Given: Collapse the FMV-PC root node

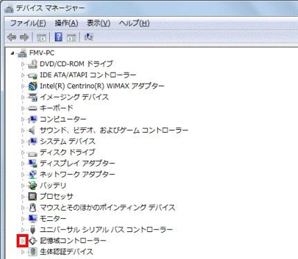Looking at the screenshot, I should [12, 53].
